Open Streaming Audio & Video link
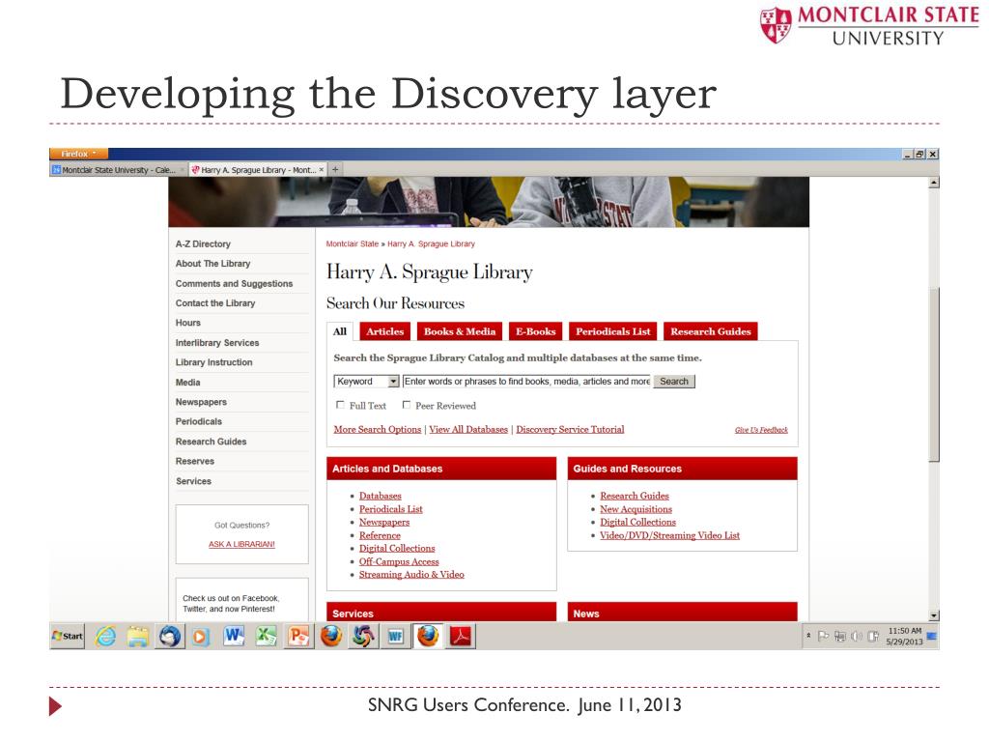Viewport: 989px width, 742px height. click(x=411, y=575)
